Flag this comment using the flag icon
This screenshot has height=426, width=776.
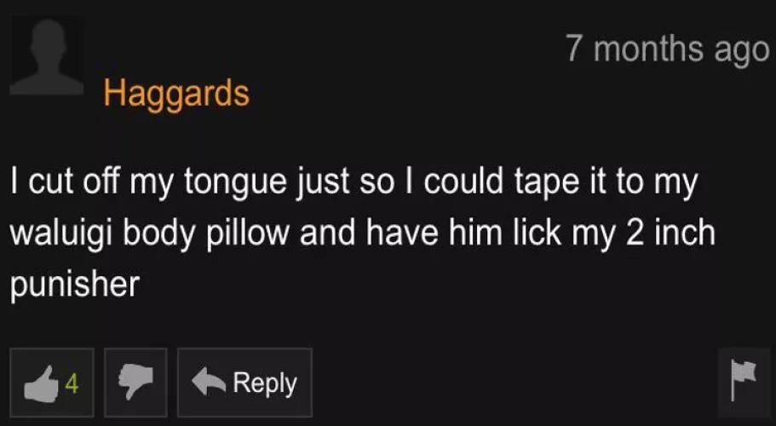(744, 381)
